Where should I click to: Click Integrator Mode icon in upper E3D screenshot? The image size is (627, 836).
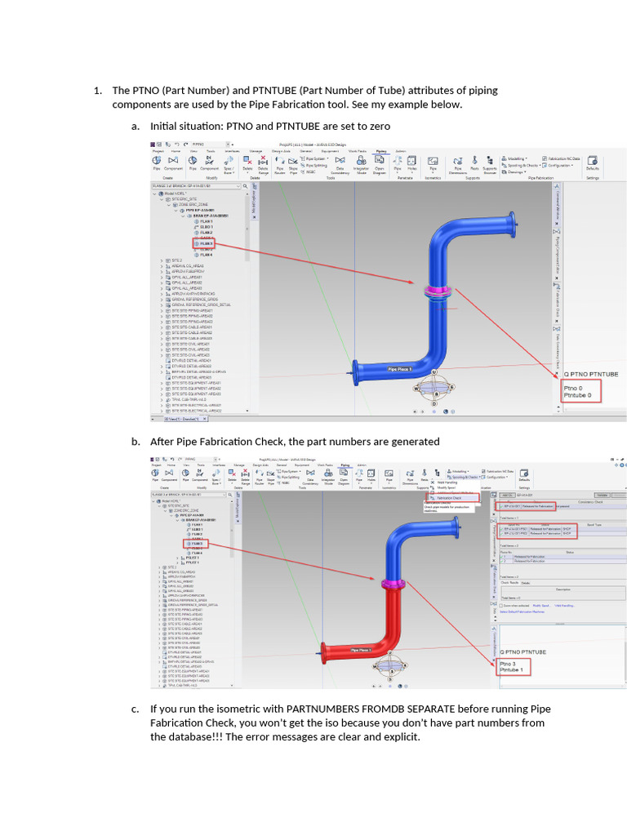(362, 160)
